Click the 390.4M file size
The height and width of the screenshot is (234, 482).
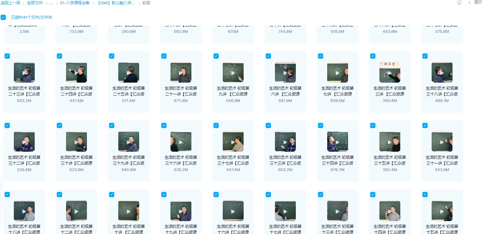point(390,100)
